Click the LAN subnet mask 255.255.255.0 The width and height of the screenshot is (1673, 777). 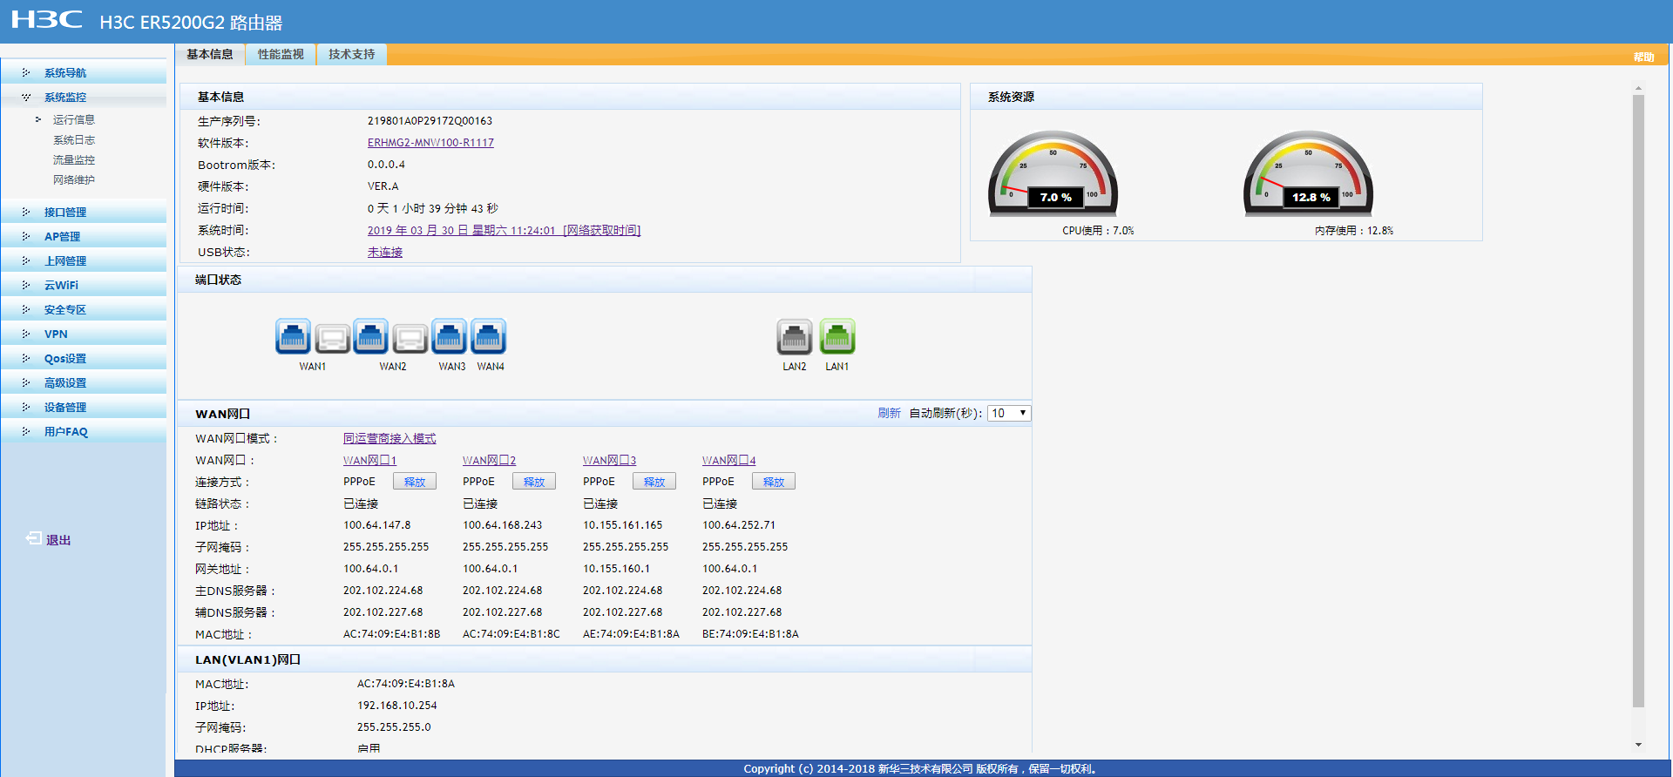394,727
